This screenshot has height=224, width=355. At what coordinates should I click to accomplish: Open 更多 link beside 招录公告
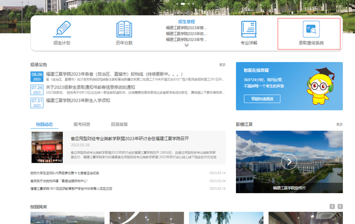[x=222, y=65]
